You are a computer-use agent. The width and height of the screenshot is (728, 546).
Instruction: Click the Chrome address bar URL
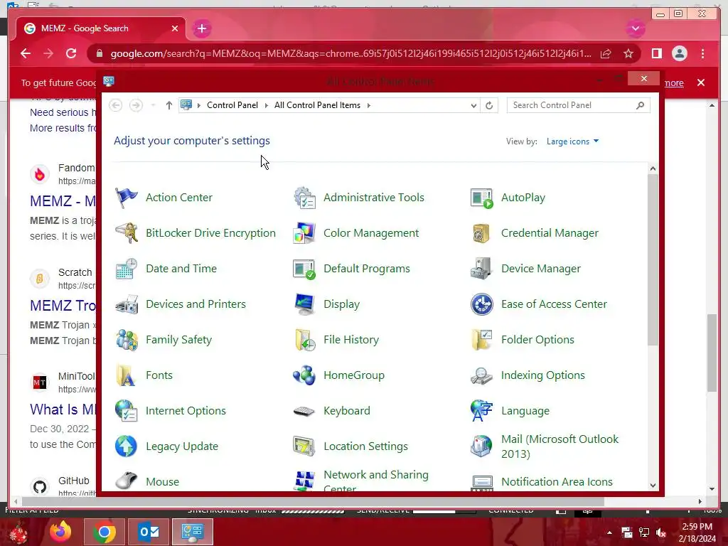click(x=350, y=54)
